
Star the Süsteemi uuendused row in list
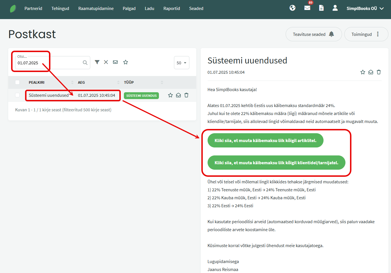point(170,95)
